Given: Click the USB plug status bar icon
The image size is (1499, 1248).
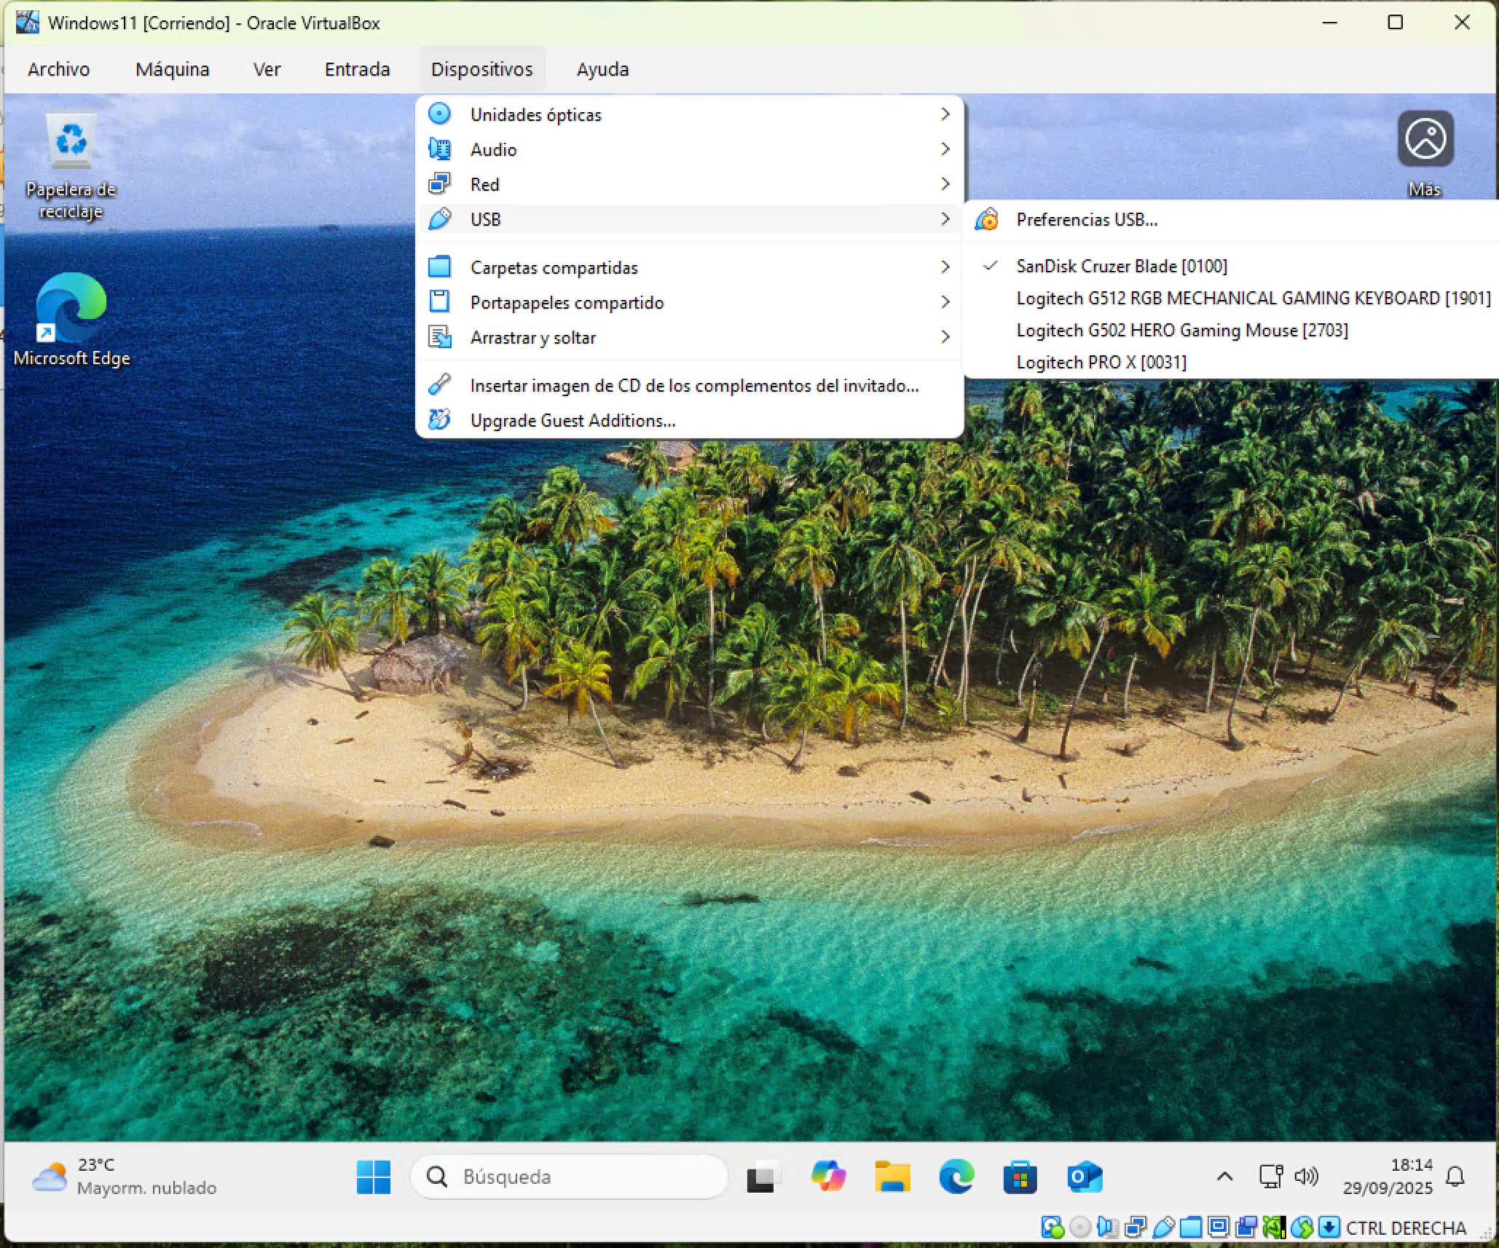Looking at the screenshot, I should [x=1163, y=1228].
